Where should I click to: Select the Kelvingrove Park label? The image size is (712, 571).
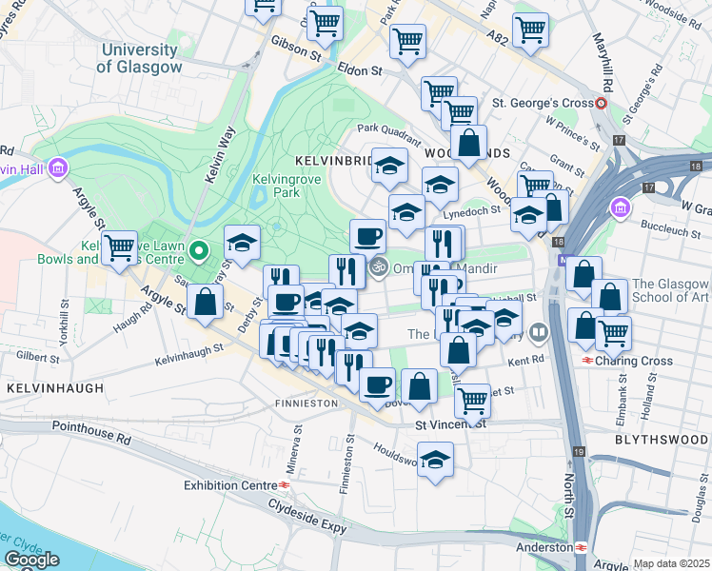point(287,186)
